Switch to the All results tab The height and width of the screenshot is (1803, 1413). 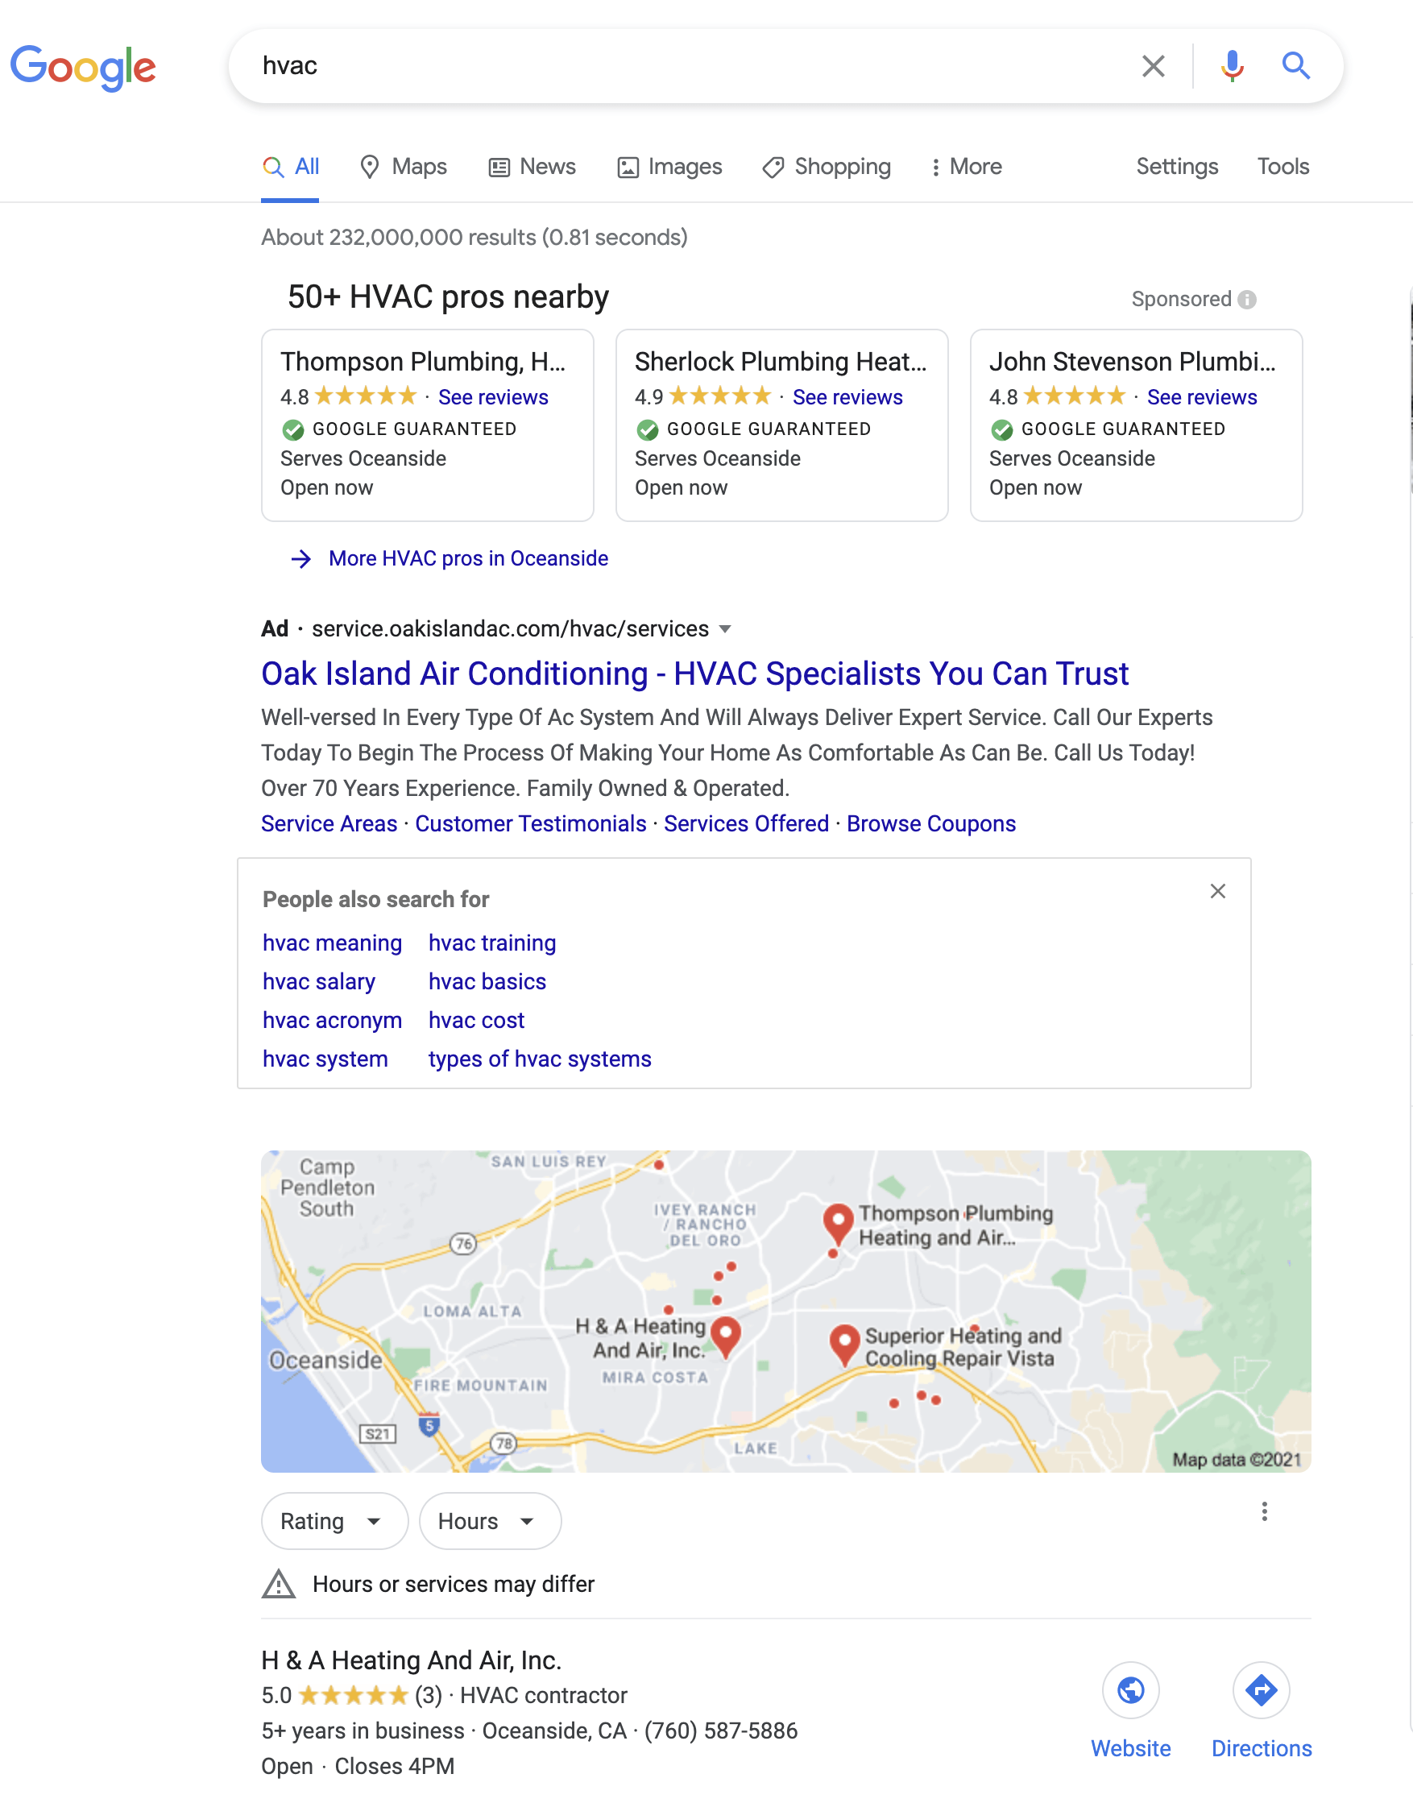click(x=290, y=167)
